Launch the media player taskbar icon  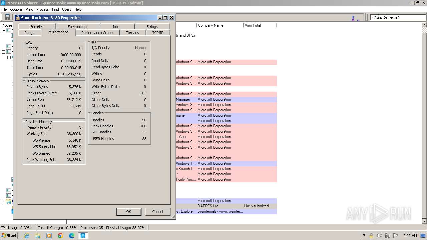49,236
